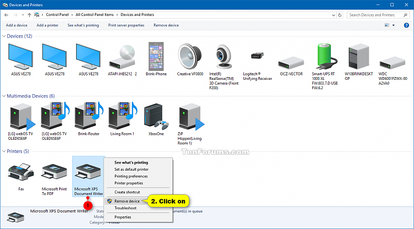Select the Microsoft Print To PDF icon

click(x=55, y=172)
